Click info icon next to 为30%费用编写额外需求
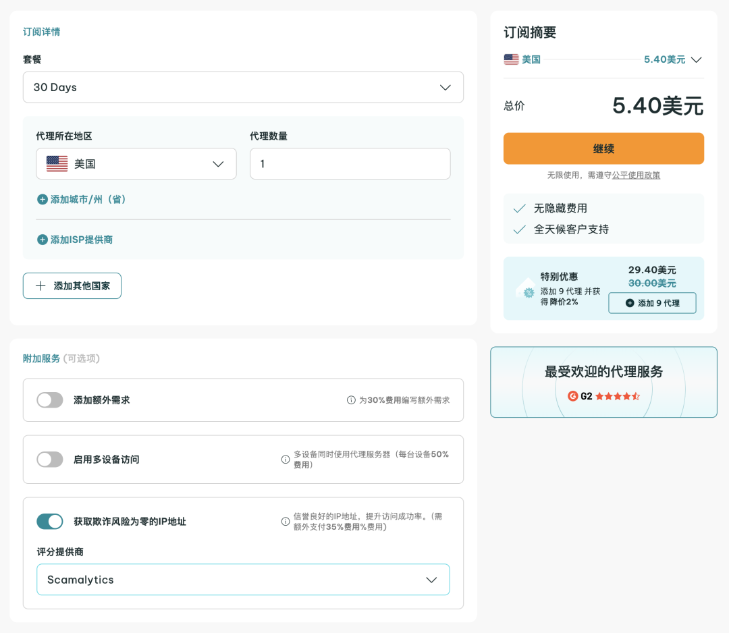The width and height of the screenshot is (729, 633). point(351,400)
